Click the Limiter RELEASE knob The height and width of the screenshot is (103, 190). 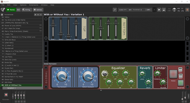(x=163, y=82)
